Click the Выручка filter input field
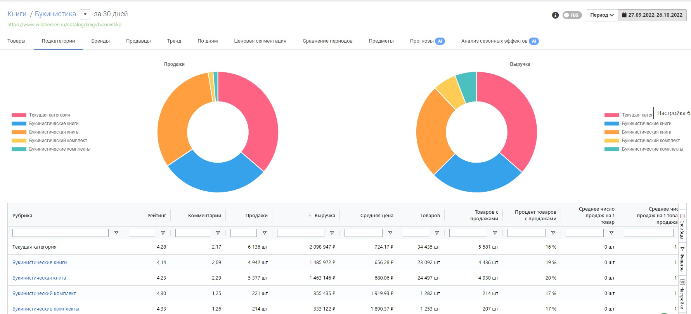 pos(301,233)
